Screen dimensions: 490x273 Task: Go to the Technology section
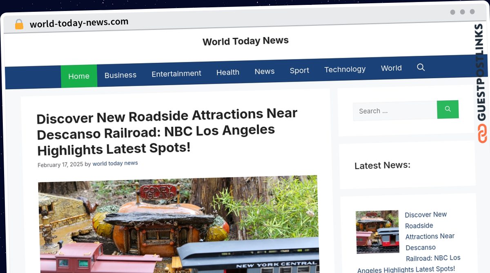(x=345, y=69)
